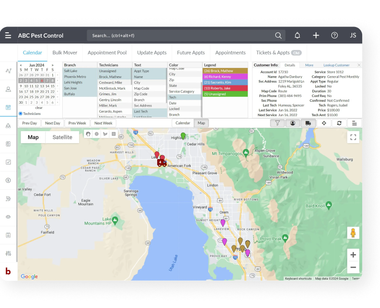This screenshot has height=308, width=380.
Task: Click the red truck marker on map
Action: coord(162,163)
